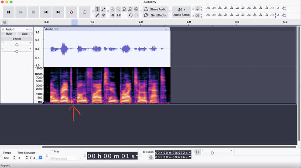Click the speaker playback meter icon
The image size is (301, 168).
coord(197,16)
